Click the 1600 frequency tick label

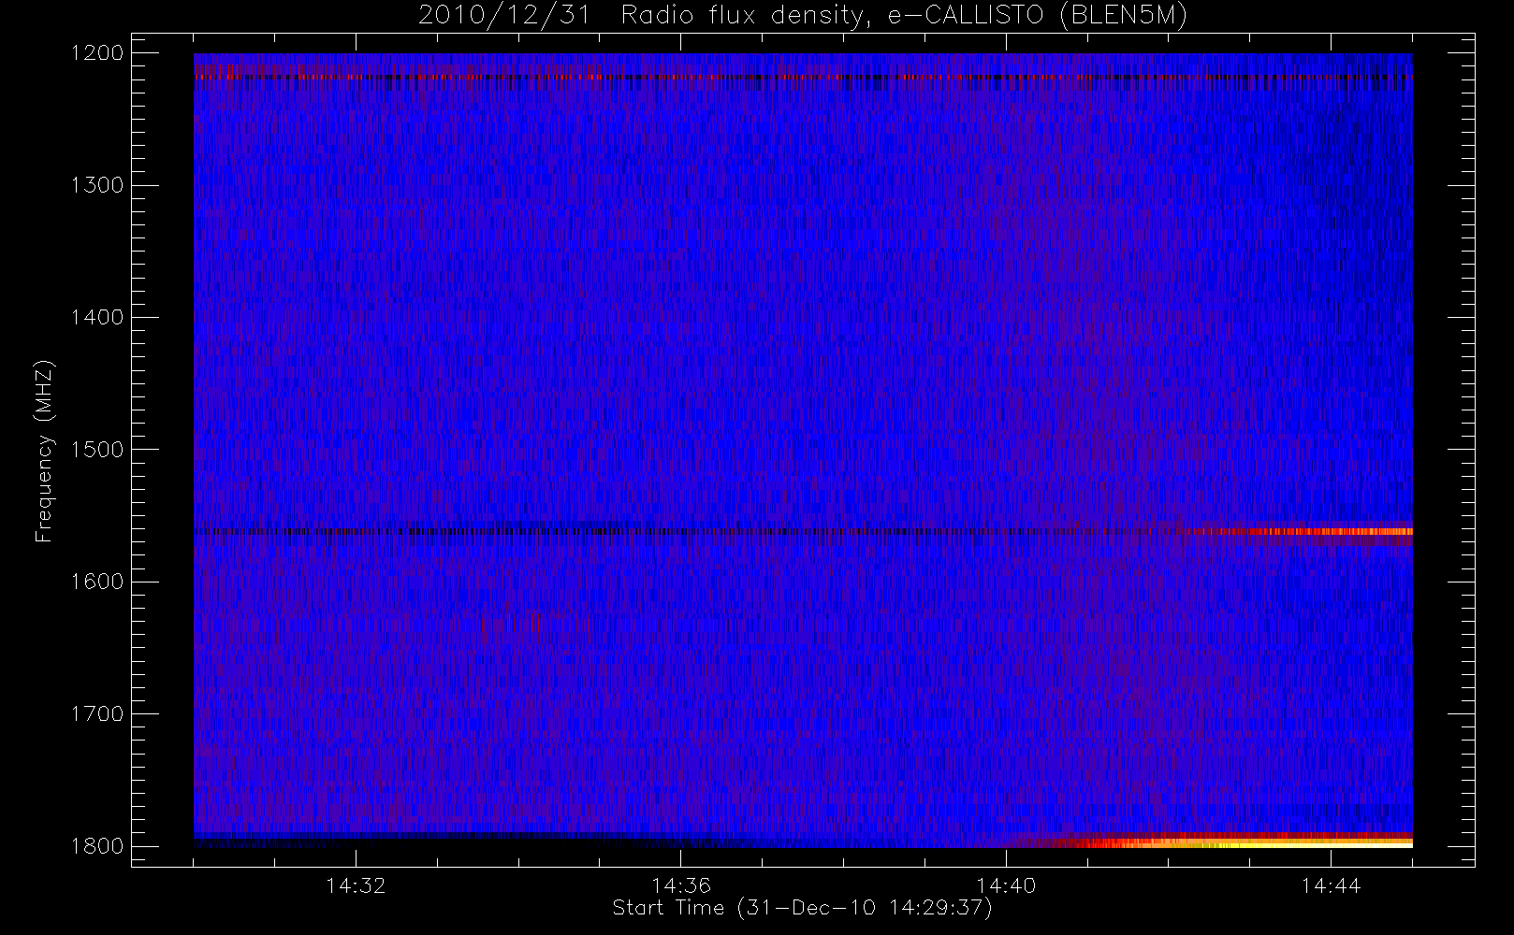point(98,582)
